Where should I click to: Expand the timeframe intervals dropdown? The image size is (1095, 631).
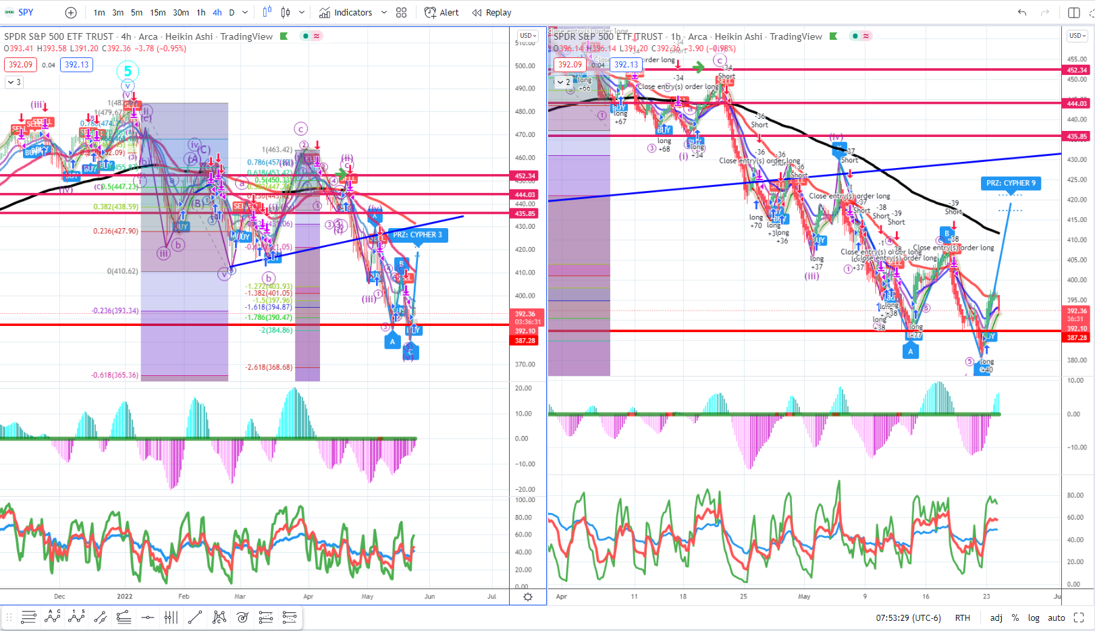(x=245, y=12)
